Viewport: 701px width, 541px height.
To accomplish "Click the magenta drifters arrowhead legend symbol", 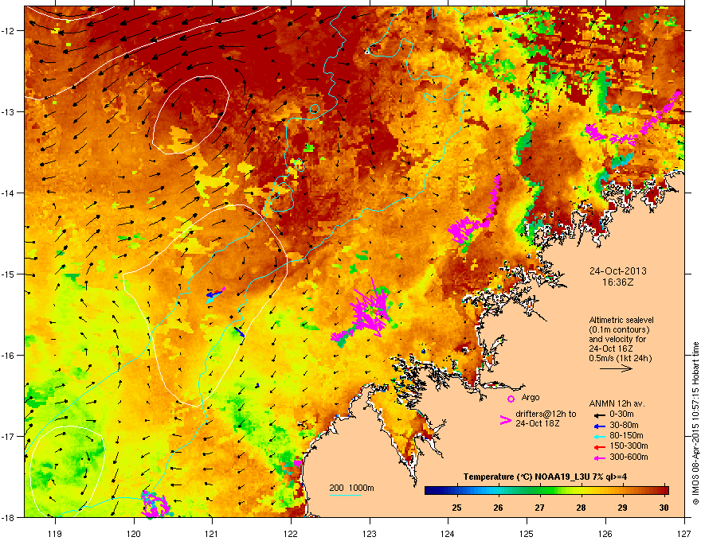I will pyautogui.click(x=505, y=420).
